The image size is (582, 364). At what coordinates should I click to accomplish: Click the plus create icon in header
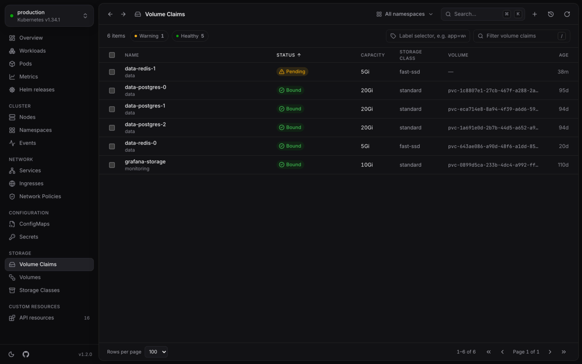point(535,14)
